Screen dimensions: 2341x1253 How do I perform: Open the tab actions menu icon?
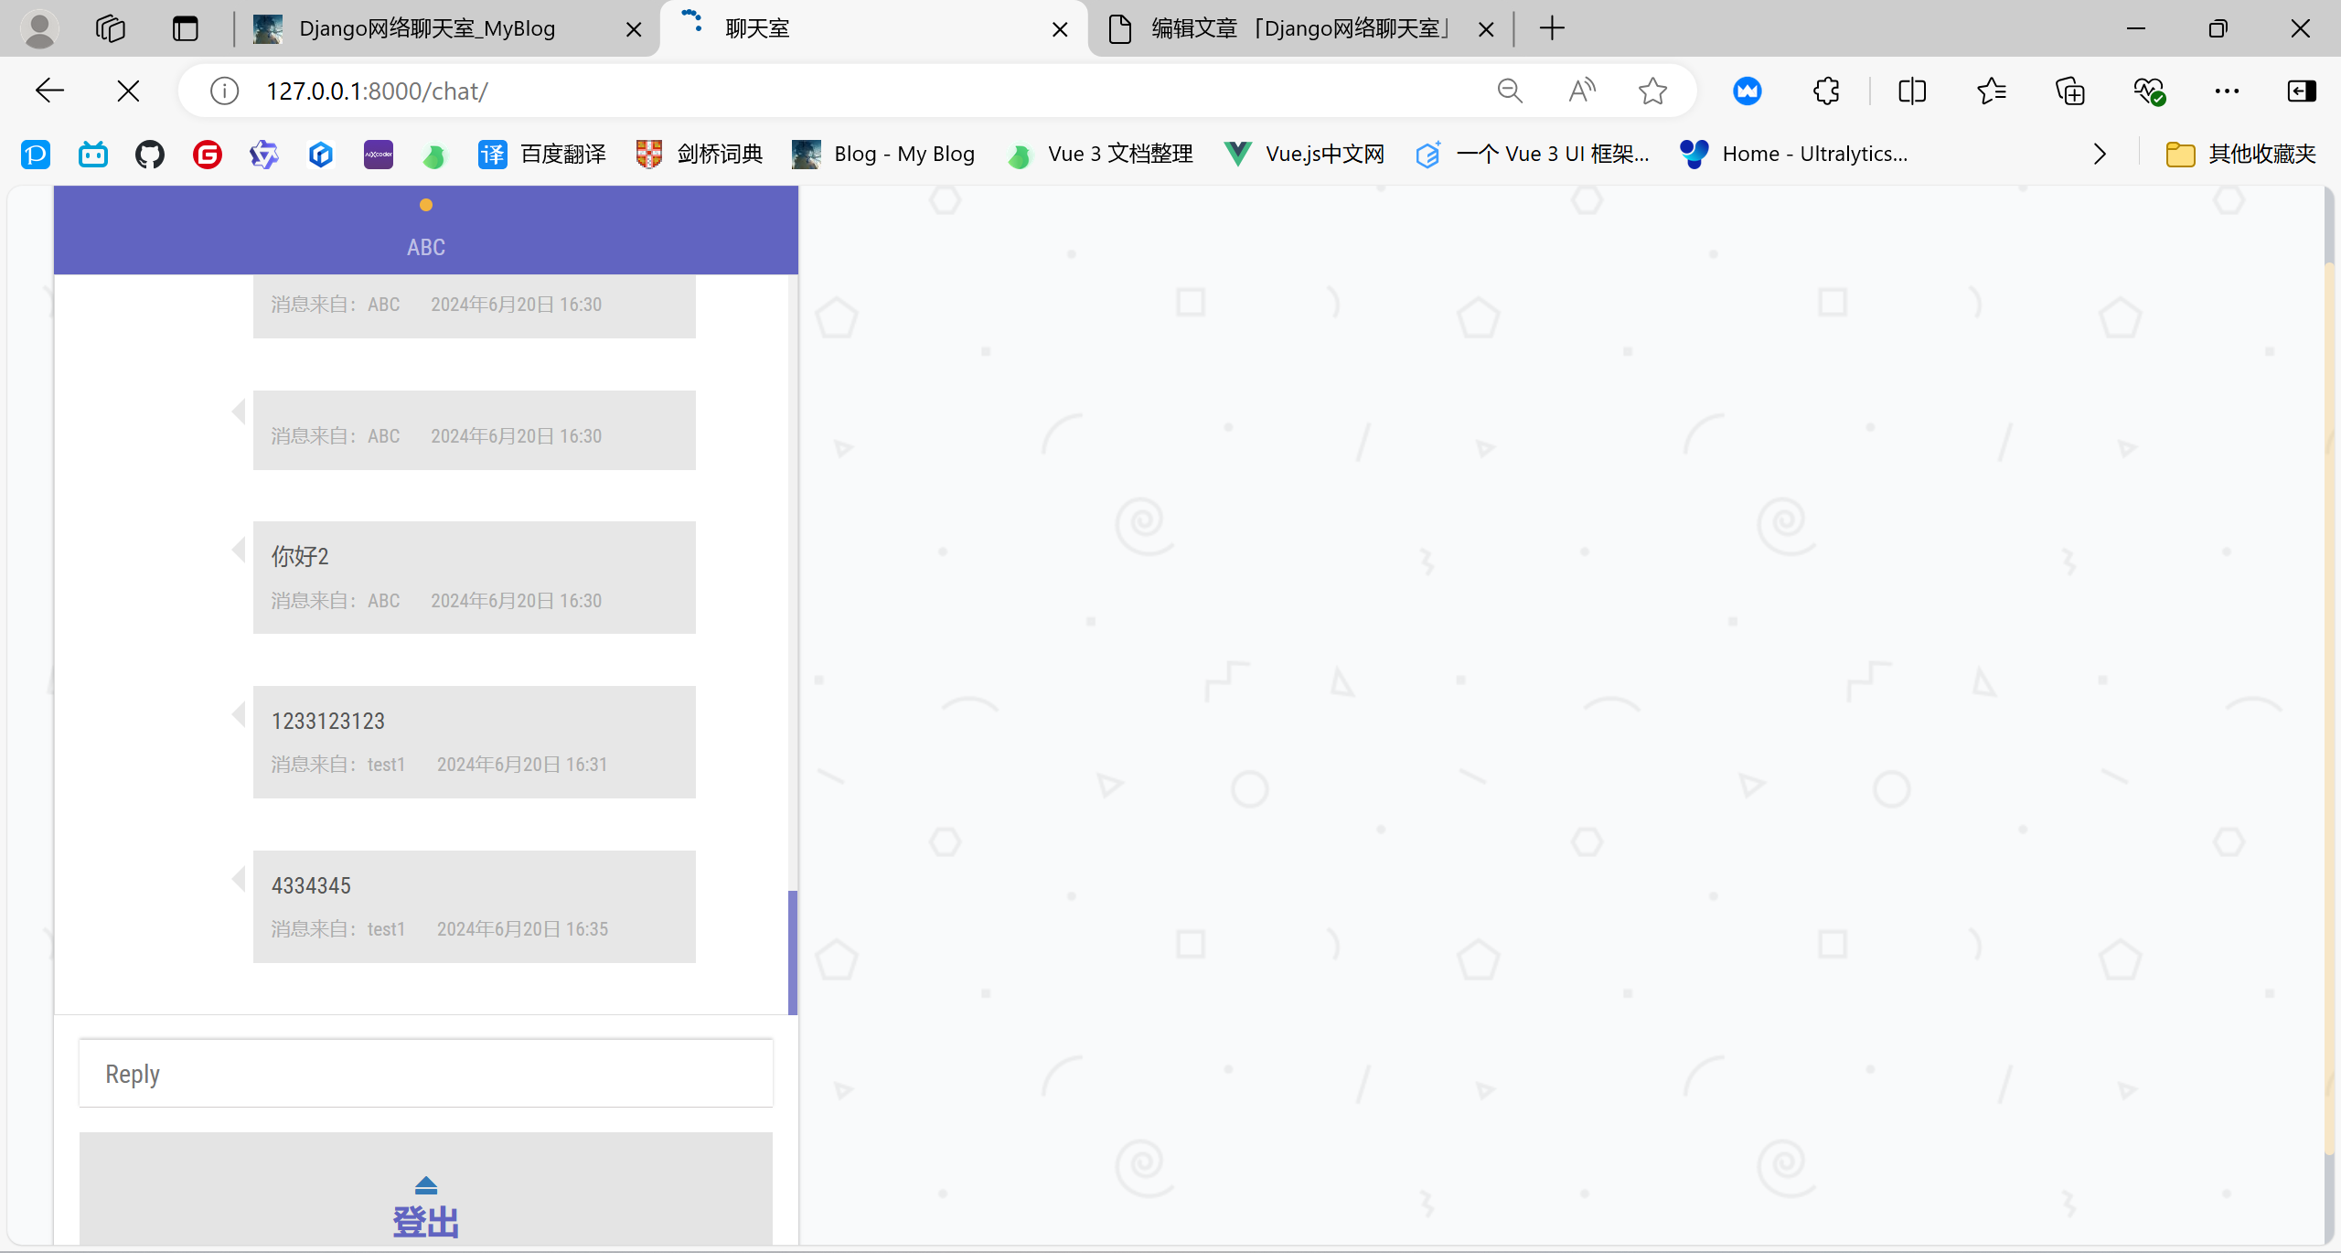(185, 28)
